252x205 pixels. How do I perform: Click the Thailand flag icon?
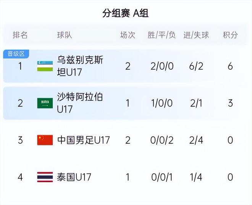[45, 177]
